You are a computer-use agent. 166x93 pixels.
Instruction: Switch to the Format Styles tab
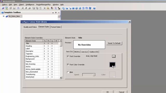[56, 27]
